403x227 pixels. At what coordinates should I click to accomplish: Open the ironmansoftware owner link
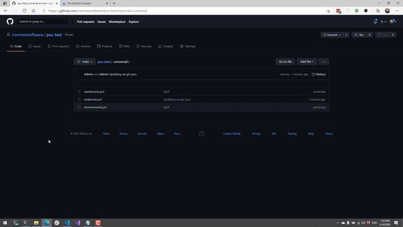(x=27, y=35)
